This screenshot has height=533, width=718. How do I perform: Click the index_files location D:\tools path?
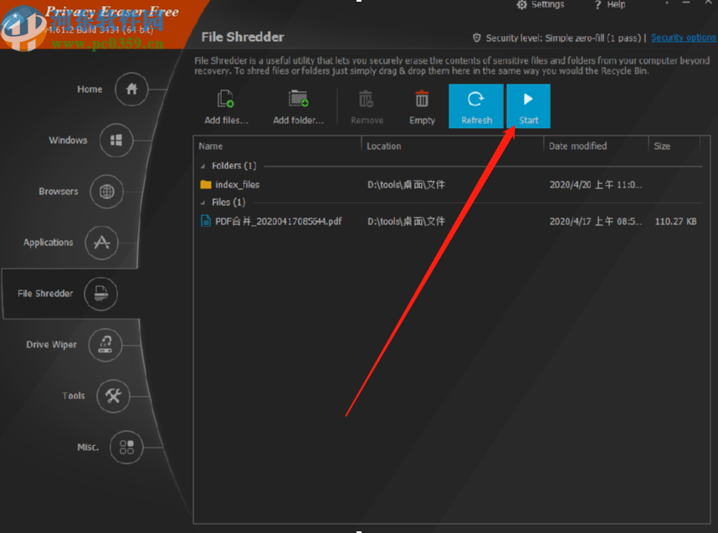(x=406, y=185)
